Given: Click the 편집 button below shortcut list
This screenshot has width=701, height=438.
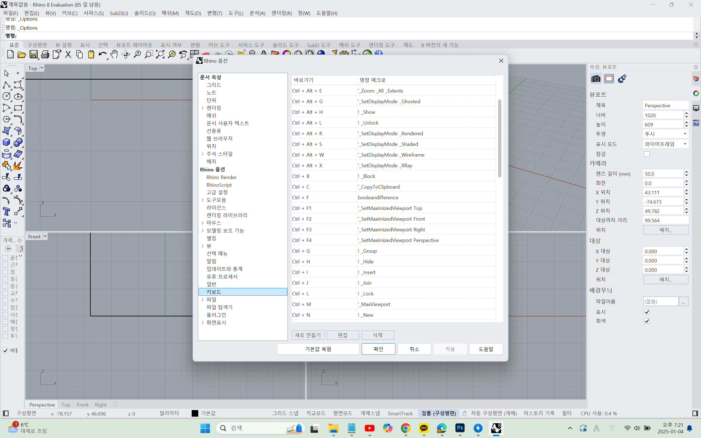Looking at the screenshot, I should point(343,335).
